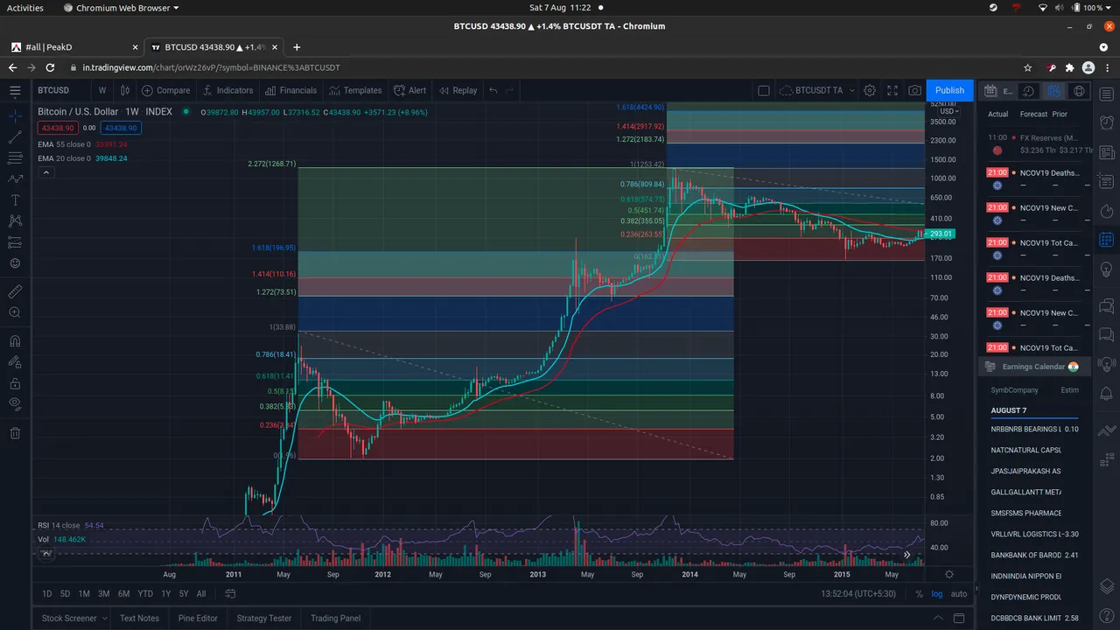This screenshot has height=630, width=1120.
Task: Toggle auto scale
Action: click(x=959, y=594)
